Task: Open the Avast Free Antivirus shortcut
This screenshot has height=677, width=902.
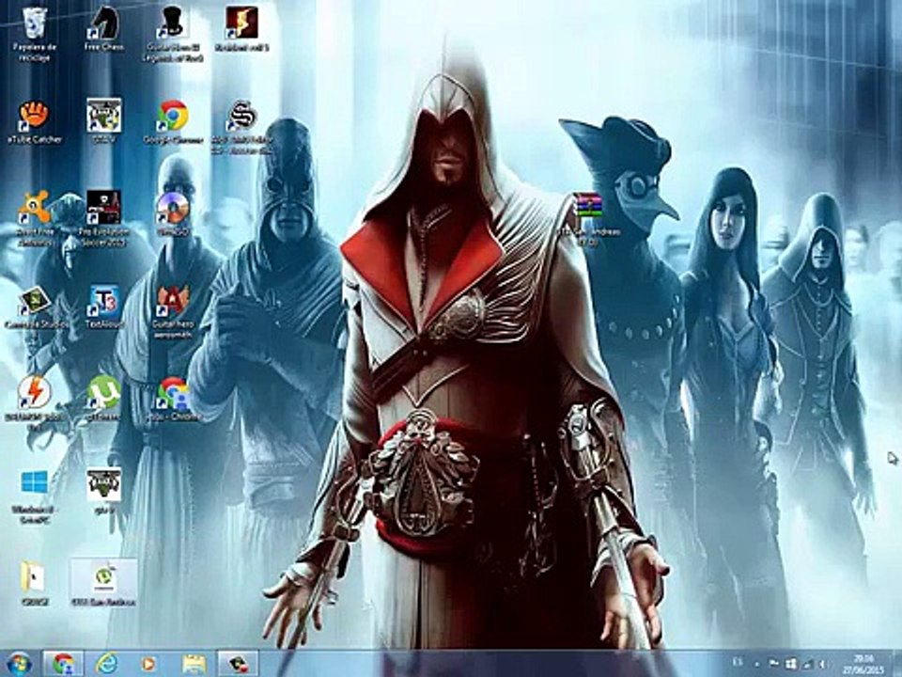Action: 35,219
